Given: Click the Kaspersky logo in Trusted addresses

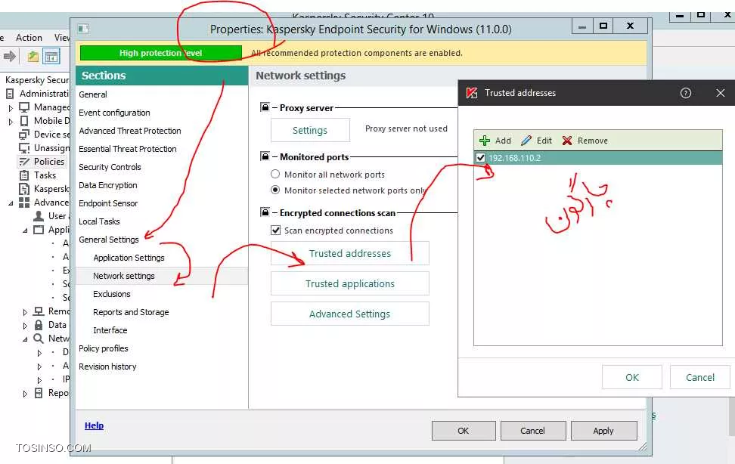Looking at the screenshot, I should [472, 93].
